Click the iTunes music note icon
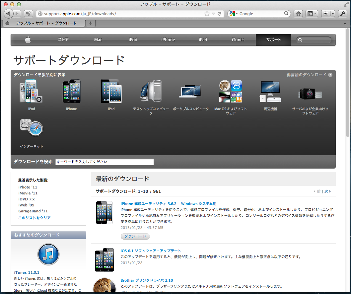The height and width of the screenshot is (294, 351). point(48,255)
